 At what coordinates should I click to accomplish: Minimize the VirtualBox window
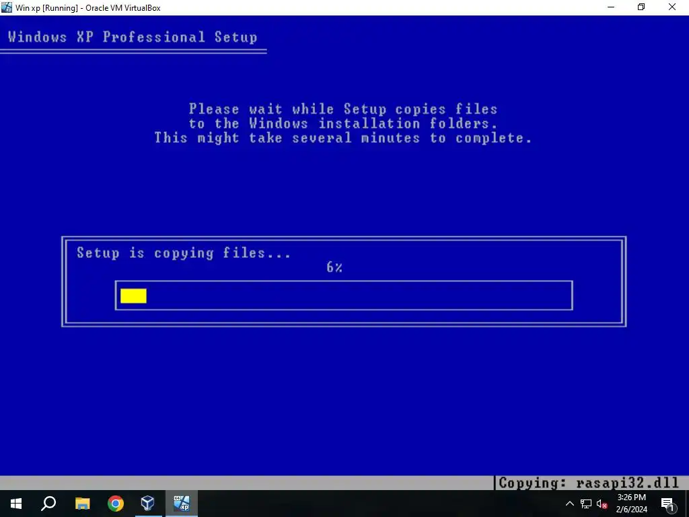pos(611,7)
